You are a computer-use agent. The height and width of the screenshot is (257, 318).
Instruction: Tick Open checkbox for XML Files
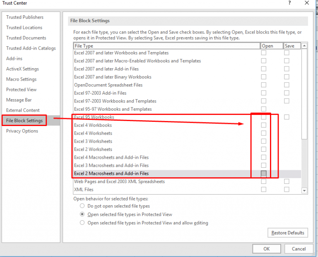click(x=263, y=190)
